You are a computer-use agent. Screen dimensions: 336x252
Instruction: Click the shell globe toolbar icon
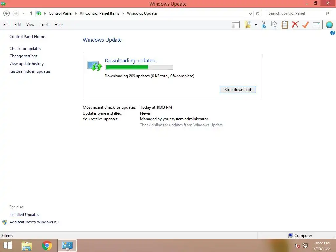[x=329, y=25]
